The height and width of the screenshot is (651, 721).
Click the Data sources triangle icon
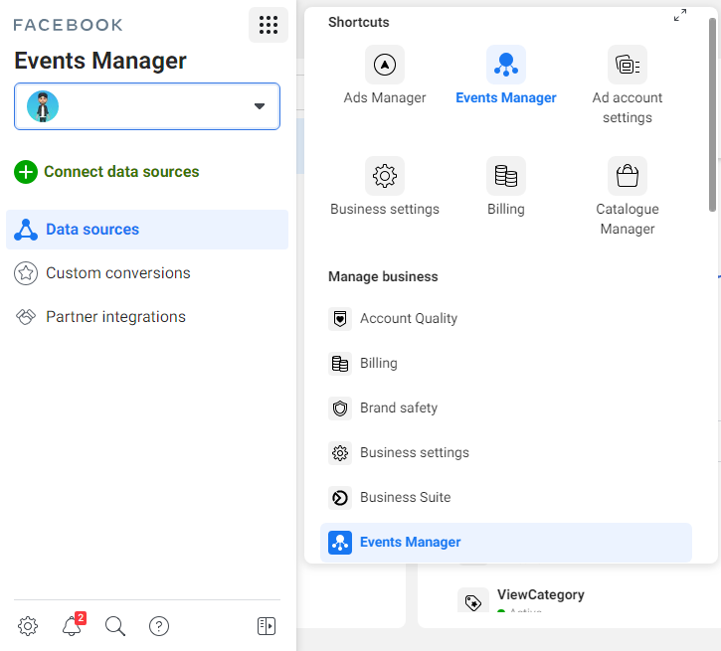26,230
